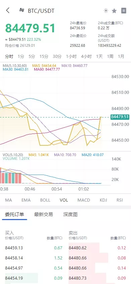Open the document menu icon
This screenshot has width=131, height=284.
point(124,11)
